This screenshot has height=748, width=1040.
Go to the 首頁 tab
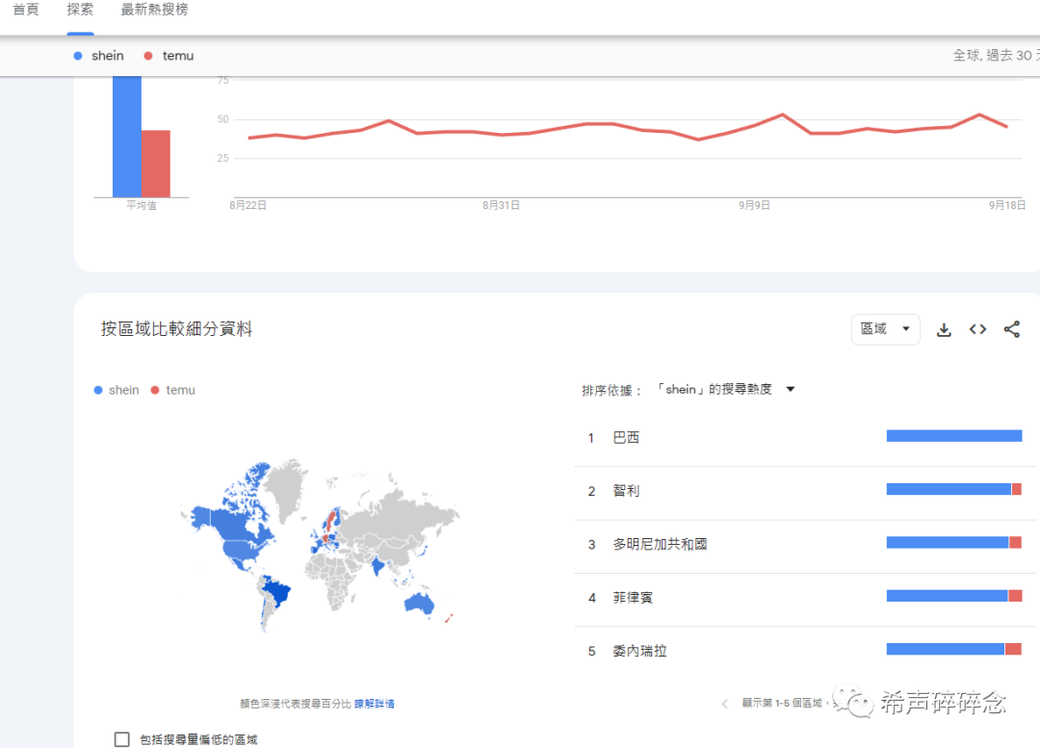[x=26, y=10]
